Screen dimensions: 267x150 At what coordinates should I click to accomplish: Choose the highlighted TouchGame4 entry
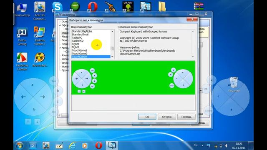point(91,57)
